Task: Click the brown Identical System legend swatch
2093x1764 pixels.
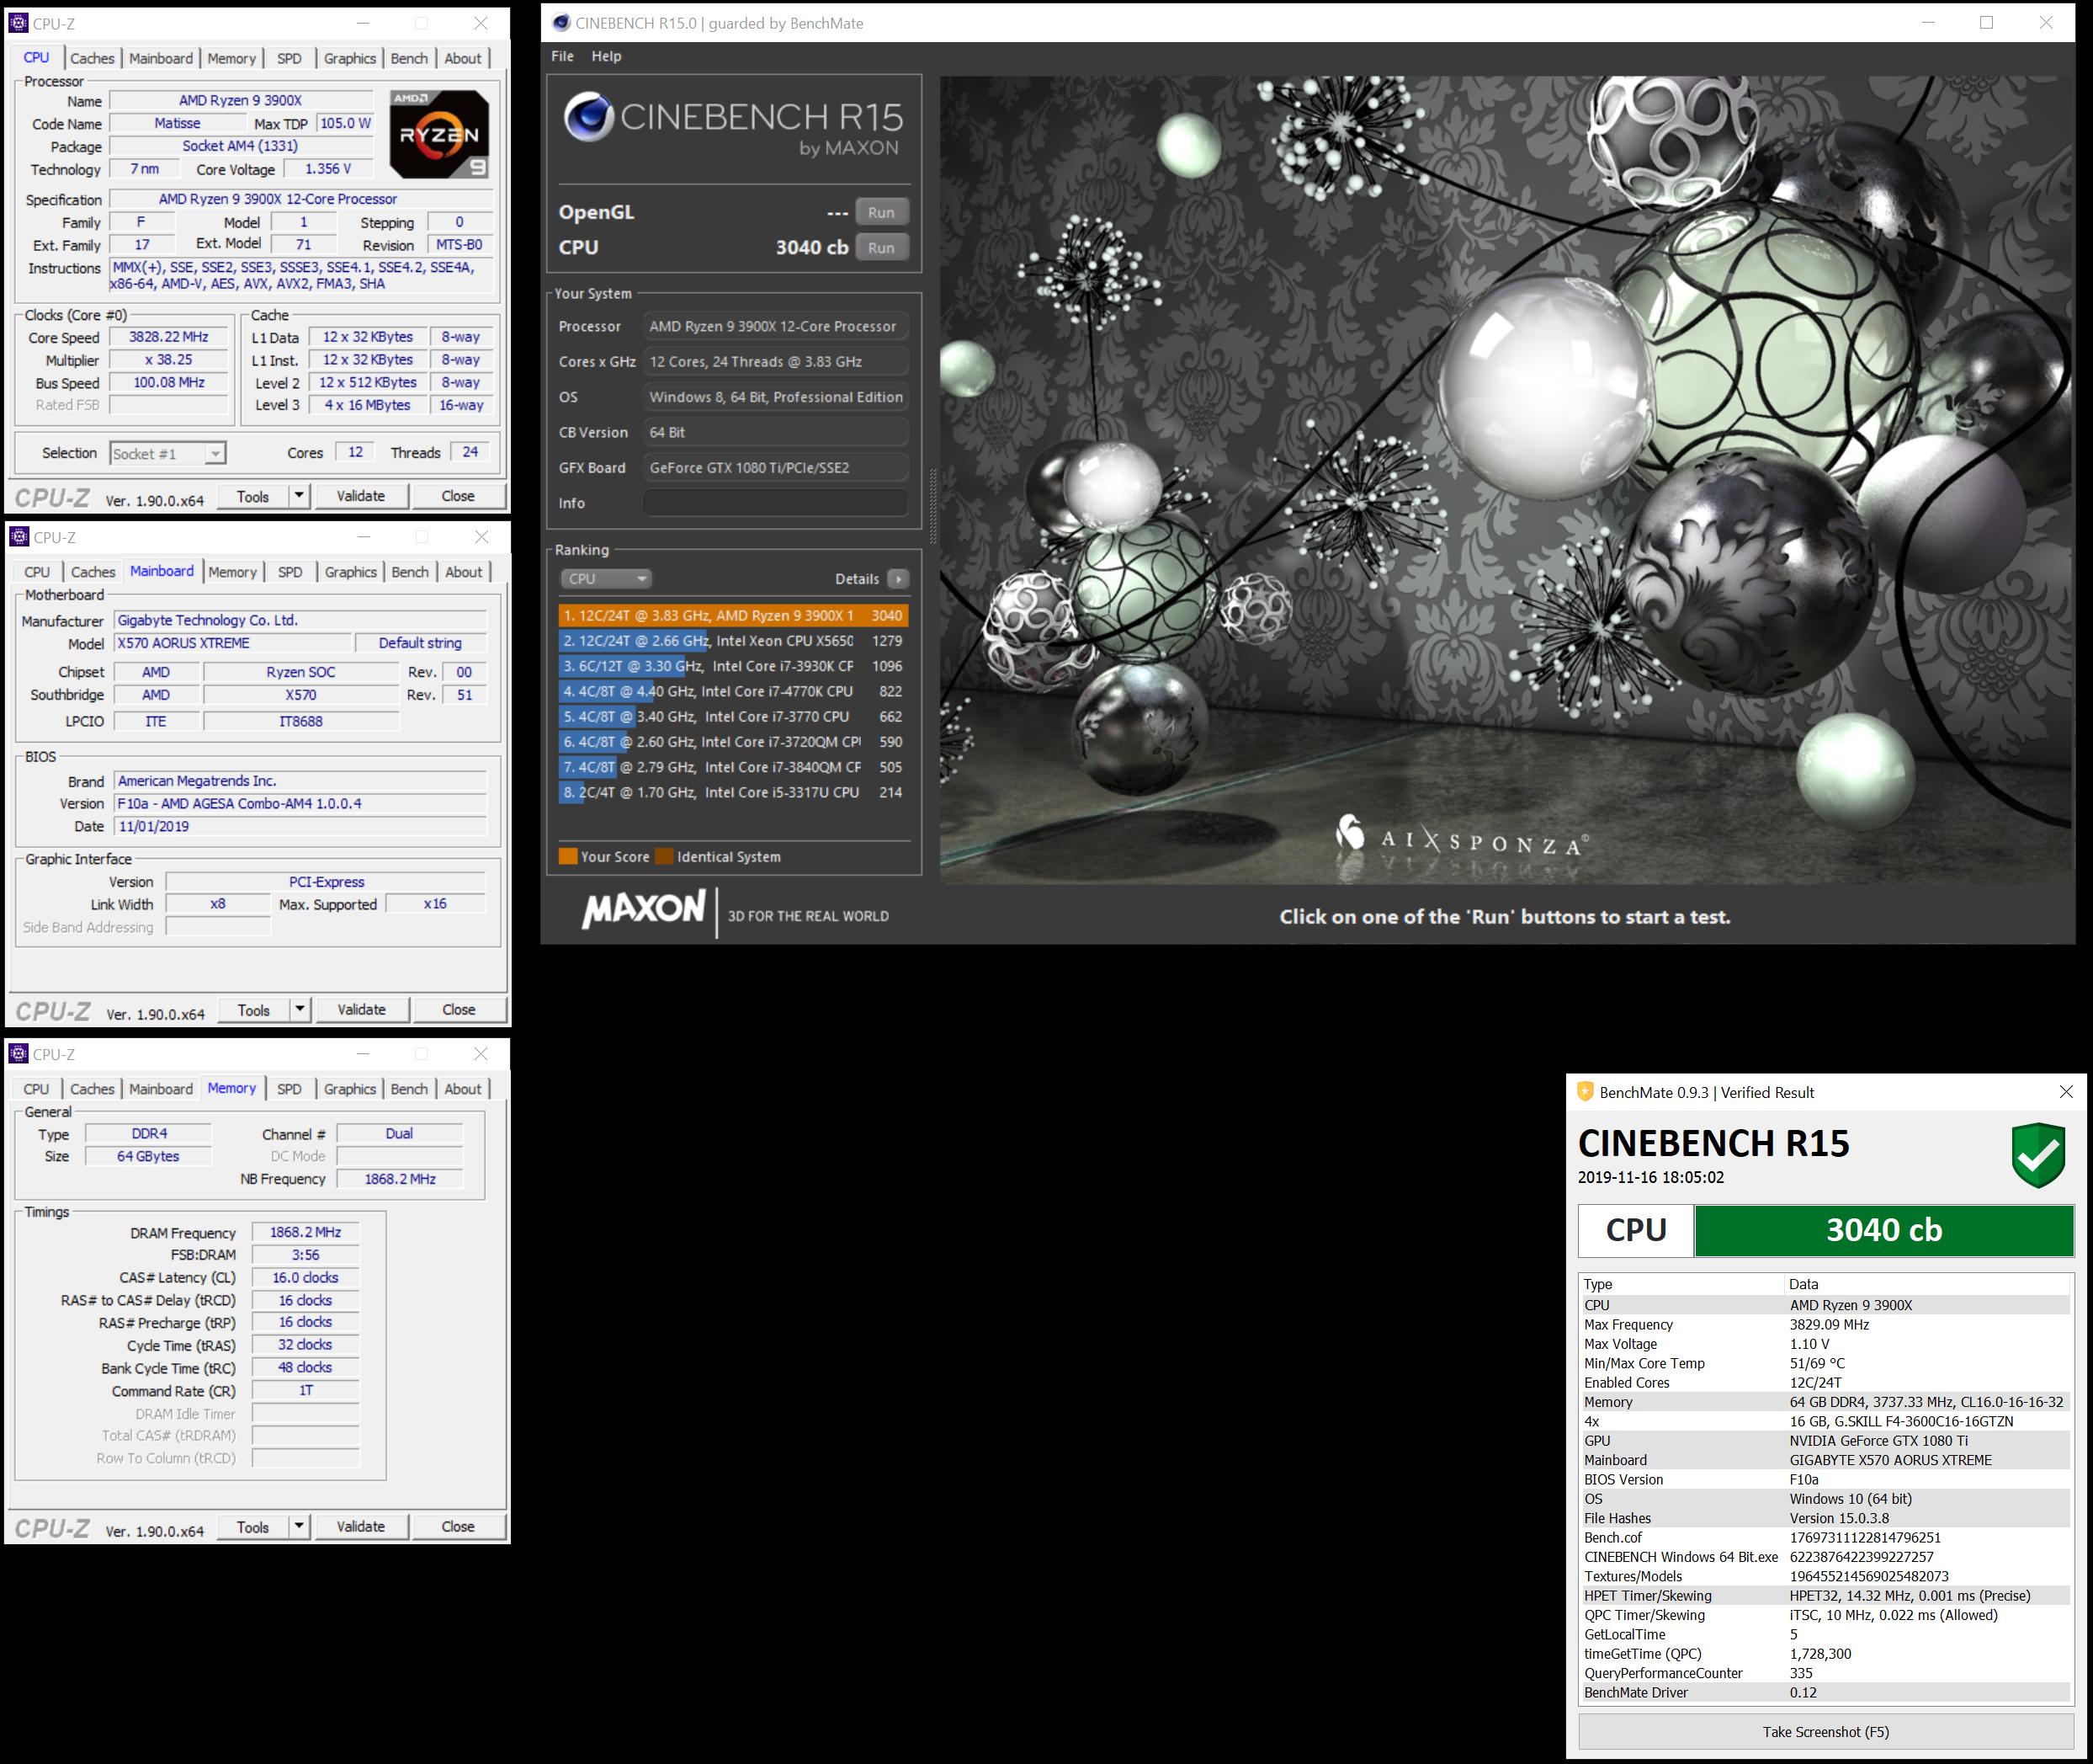Action: point(665,856)
